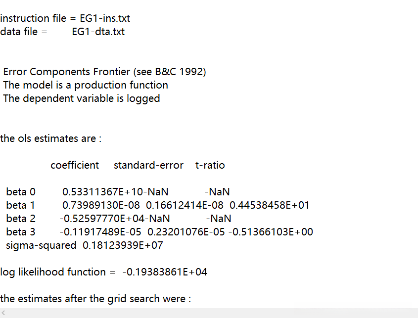Click beta 3 t-ratio -0.51366103E+00
The width and height of the screenshot is (418, 318).
[271, 232]
